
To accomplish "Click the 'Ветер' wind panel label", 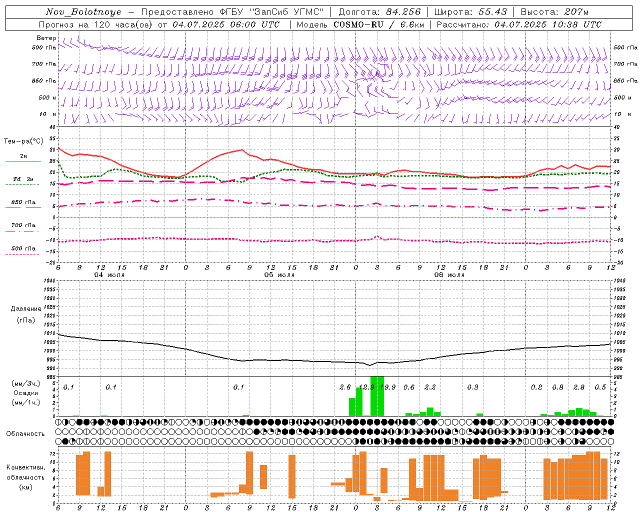I will click(x=46, y=38).
